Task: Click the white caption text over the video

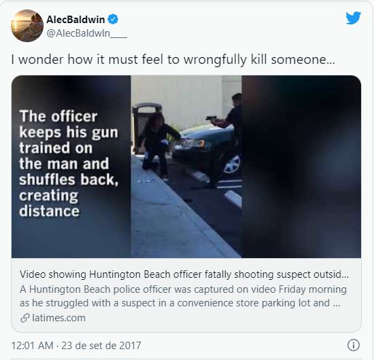Action: [69, 164]
